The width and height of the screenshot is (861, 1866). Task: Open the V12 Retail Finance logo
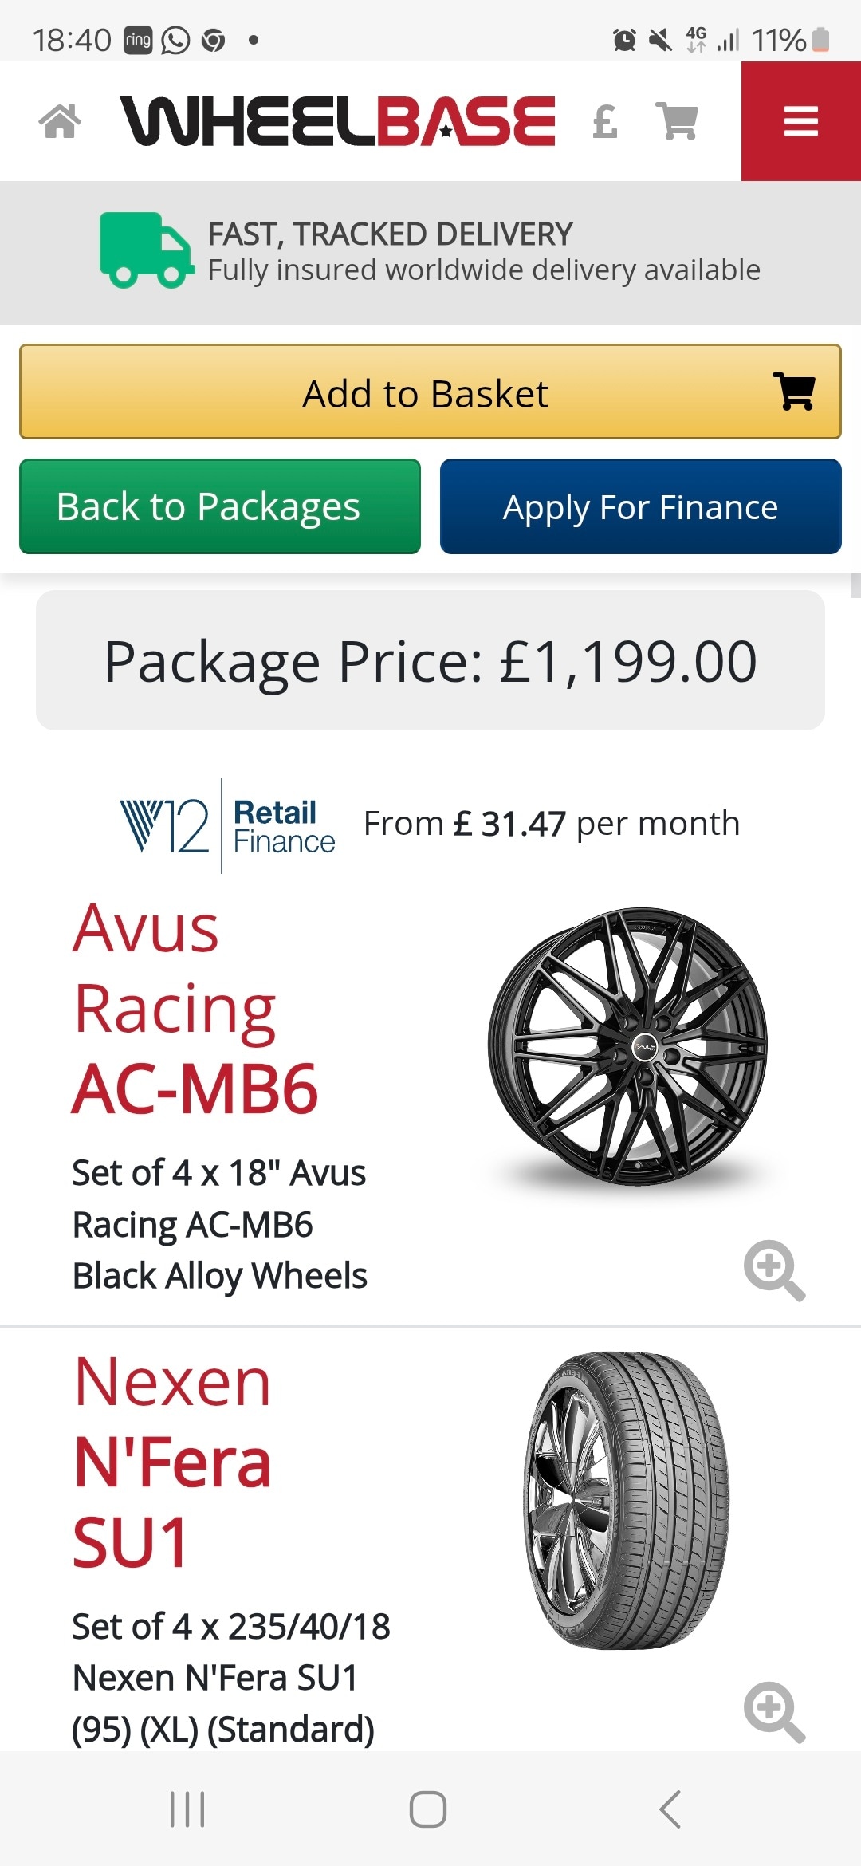[x=227, y=825]
